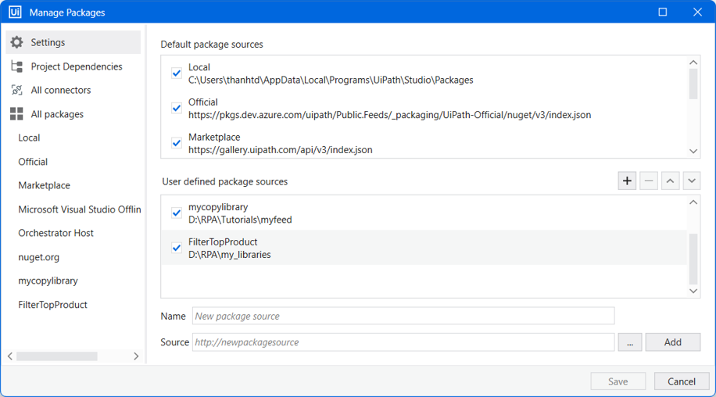Click the Add button
The height and width of the screenshot is (397, 716).
coord(673,342)
